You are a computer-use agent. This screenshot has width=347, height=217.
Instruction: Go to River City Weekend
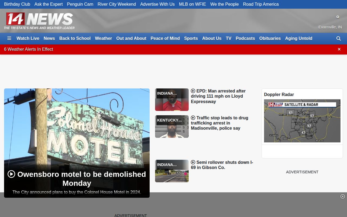point(117,4)
